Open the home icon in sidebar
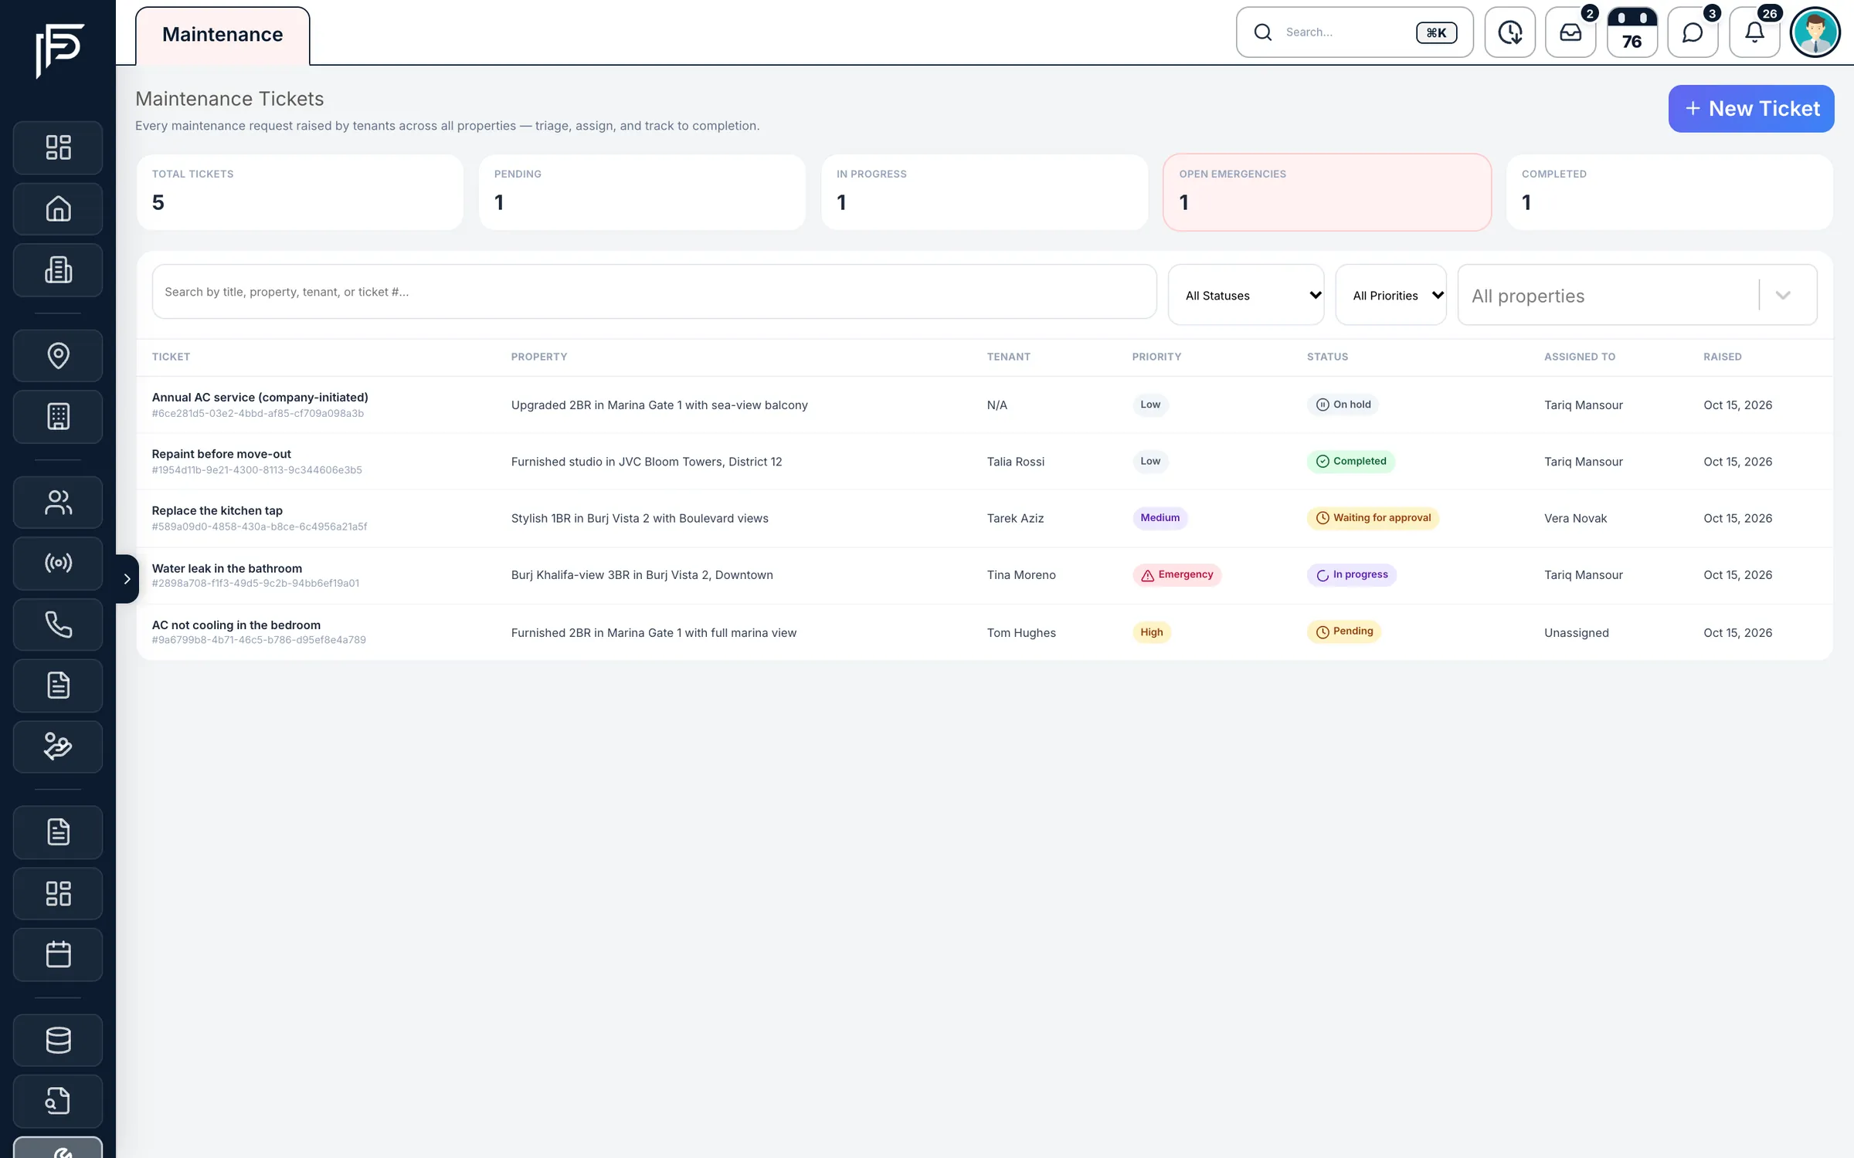1854x1158 pixels. tap(58, 208)
